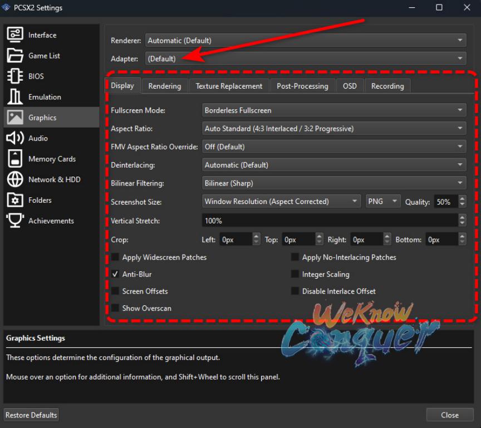Open Audio speaker icon

click(14, 138)
